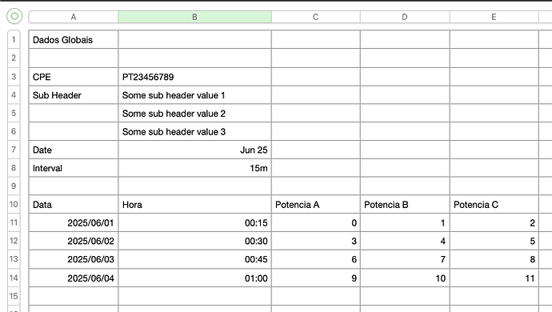Select Potencia C value 11 cell
Image resolution: width=552 pixels, height=312 pixels.
494,278
